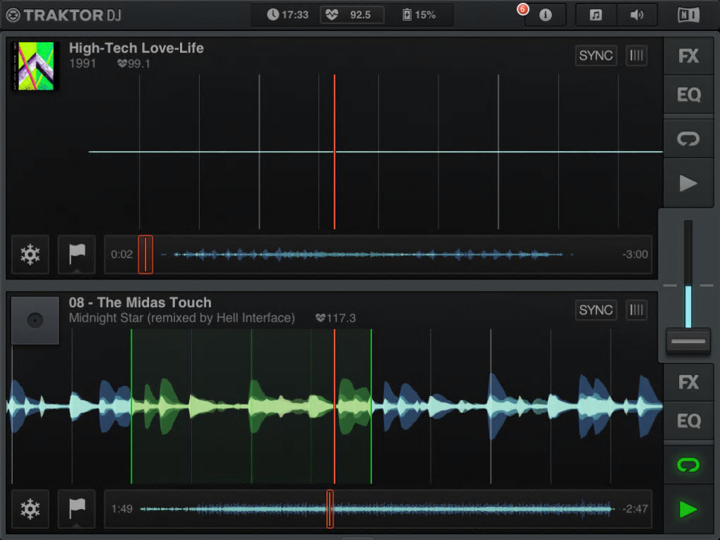Click the High-Tech Love-Life track title
Screen dimensions: 720x540
[x=136, y=48]
